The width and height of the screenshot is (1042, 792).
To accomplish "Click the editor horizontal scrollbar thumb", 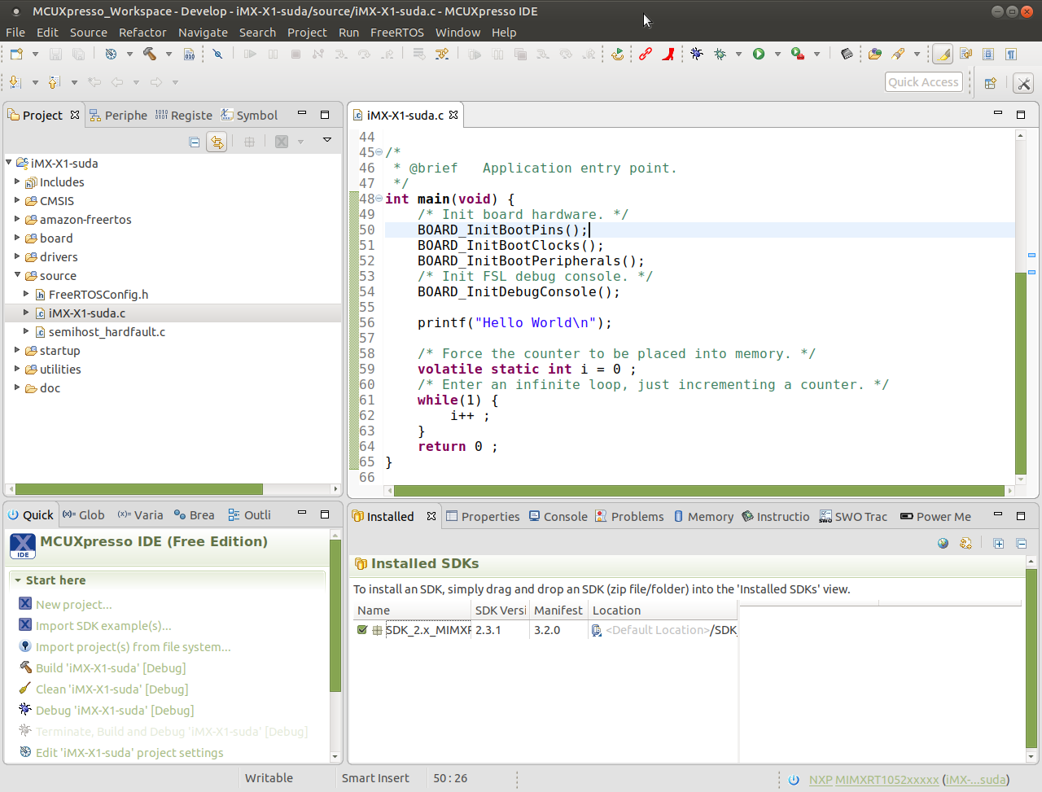I will tap(699, 491).
